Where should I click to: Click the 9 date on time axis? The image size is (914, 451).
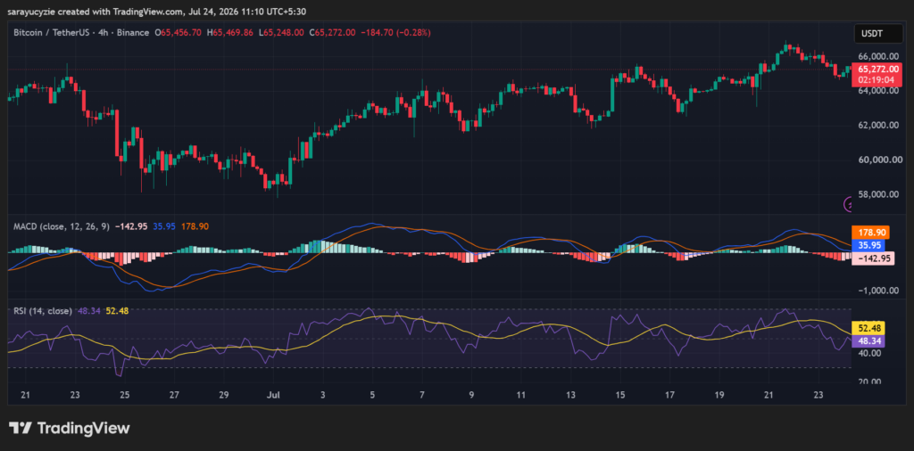click(x=471, y=395)
